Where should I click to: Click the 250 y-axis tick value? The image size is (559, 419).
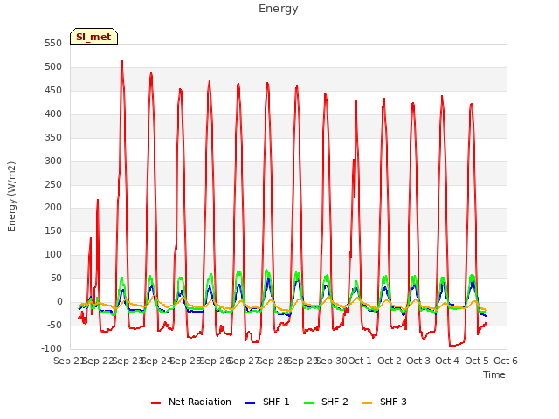coord(53,184)
